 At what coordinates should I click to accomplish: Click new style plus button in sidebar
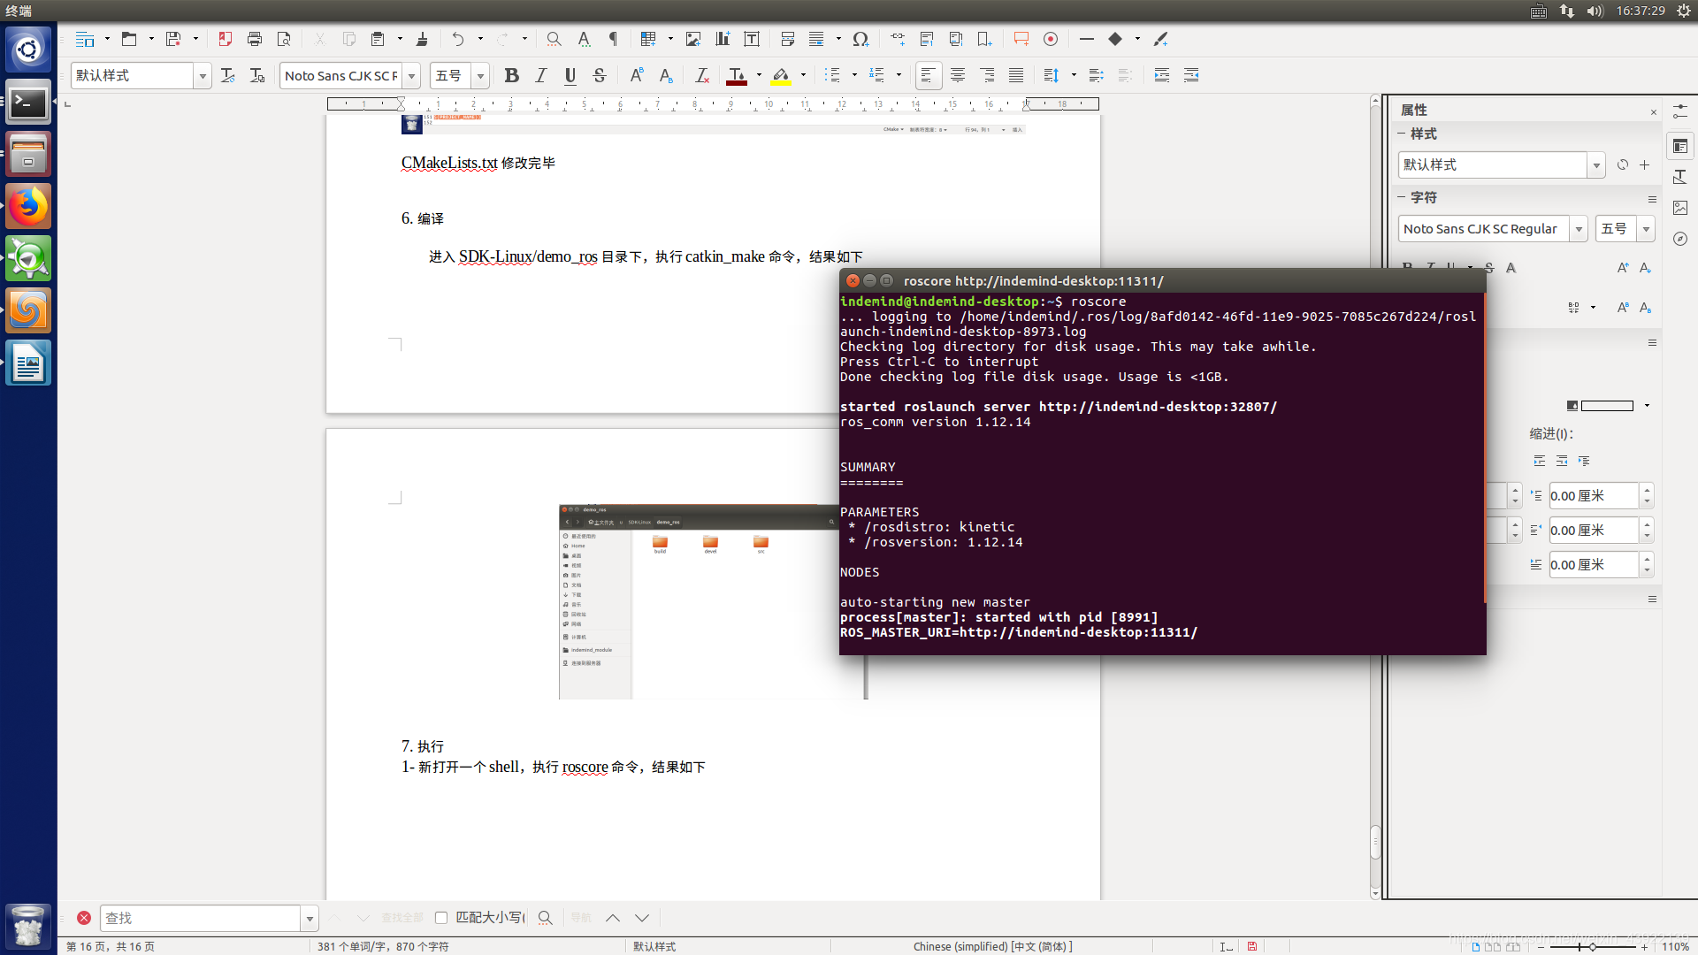pos(1644,165)
